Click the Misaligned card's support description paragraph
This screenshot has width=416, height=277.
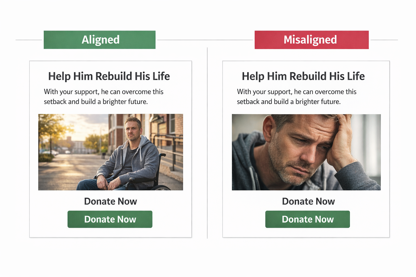click(297, 97)
